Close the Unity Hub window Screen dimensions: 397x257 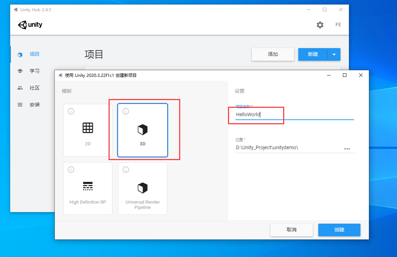pyautogui.click(x=341, y=9)
